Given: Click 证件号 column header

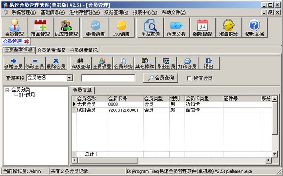Looking at the screenshot, I should point(242,99).
